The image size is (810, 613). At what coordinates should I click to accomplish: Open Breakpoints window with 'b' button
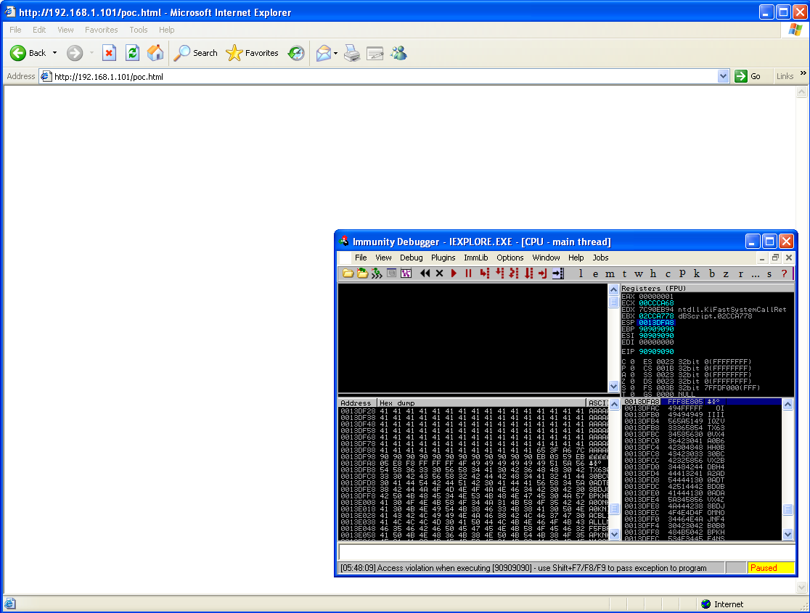711,273
